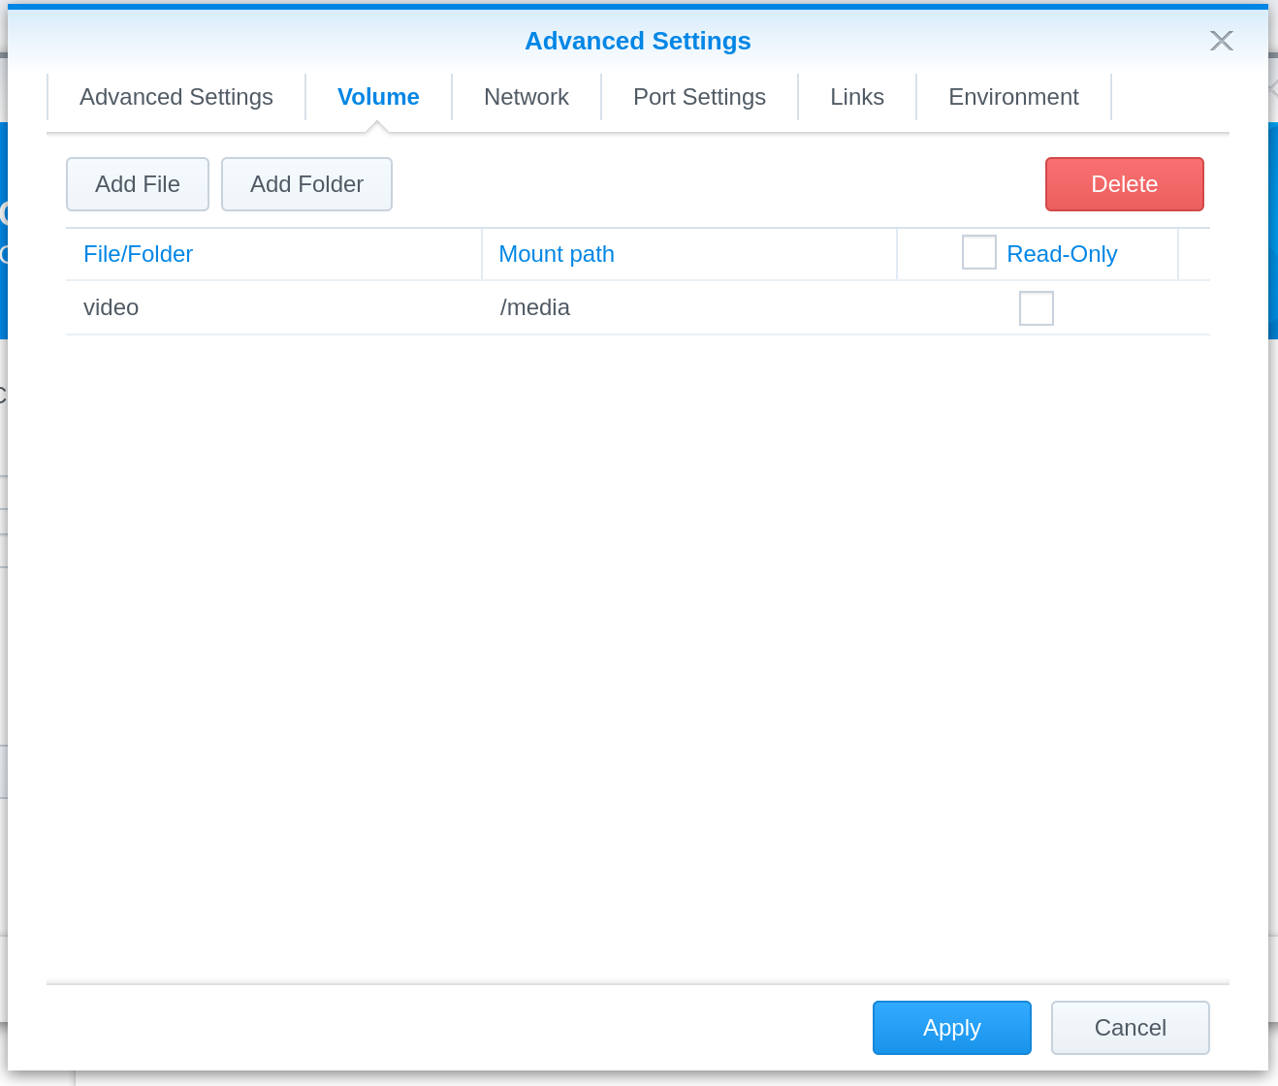Image resolution: width=1278 pixels, height=1086 pixels.
Task: Switch to the Network tab
Action: coord(527,97)
